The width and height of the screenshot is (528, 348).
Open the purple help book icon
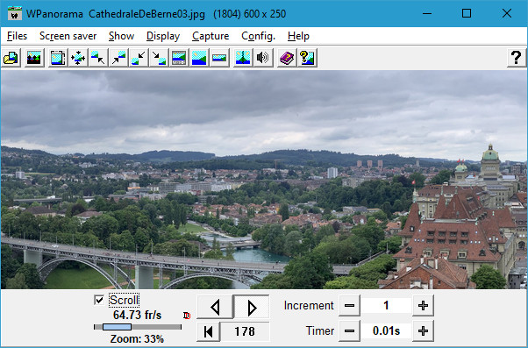[287, 58]
